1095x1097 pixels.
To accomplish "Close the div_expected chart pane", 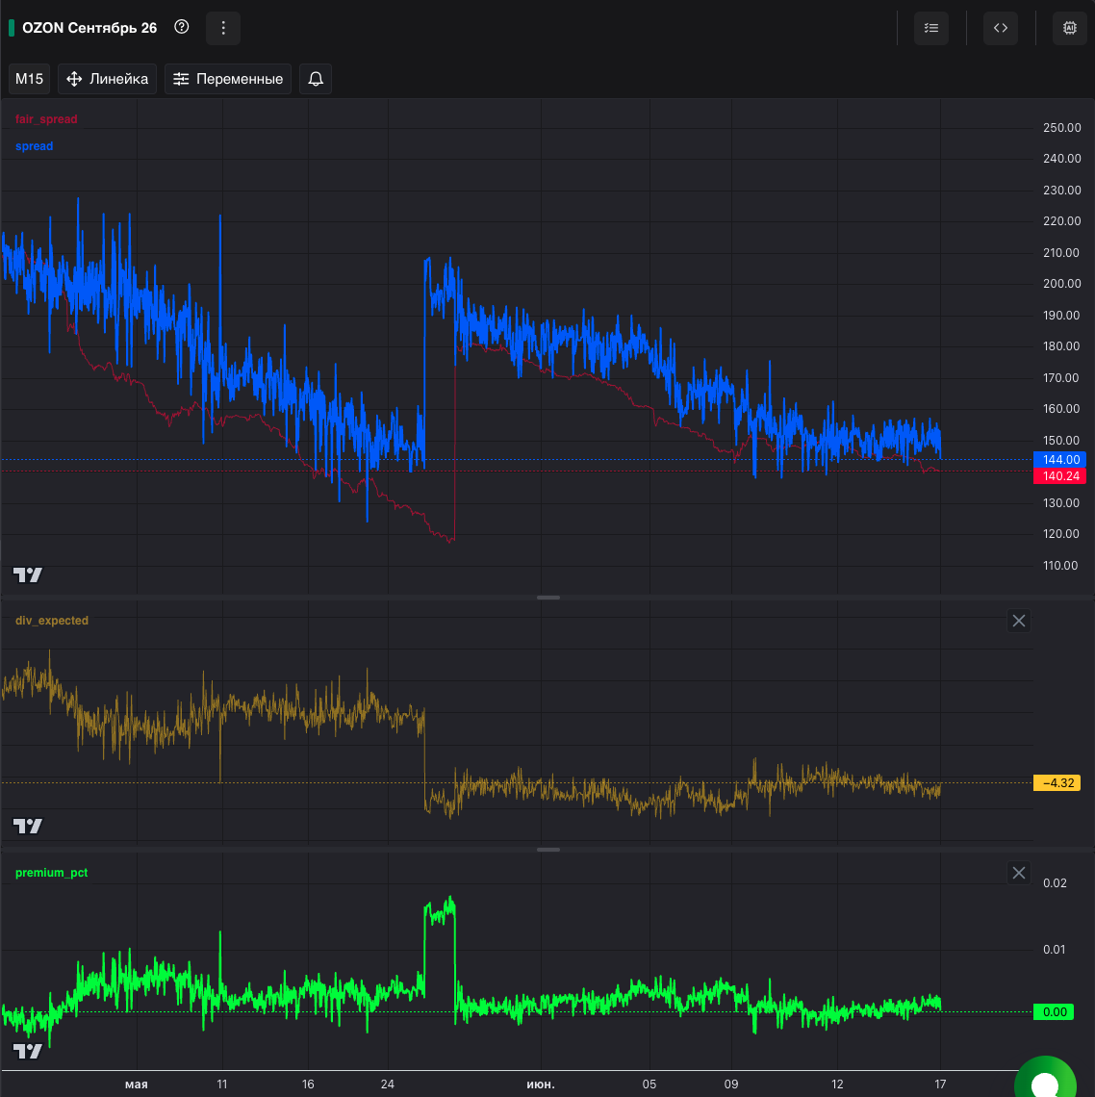I will 1019,621.
